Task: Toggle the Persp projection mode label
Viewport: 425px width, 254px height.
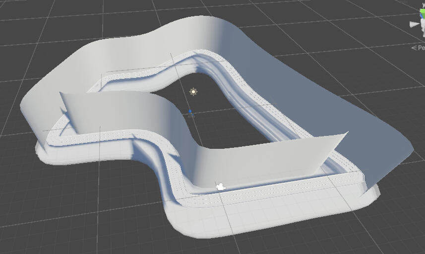Action: 421,48
